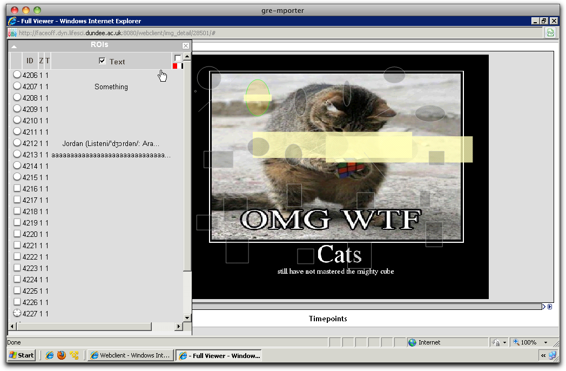Click the Timepoints label
Screen dimensions: 566x371
coord(328,319)
